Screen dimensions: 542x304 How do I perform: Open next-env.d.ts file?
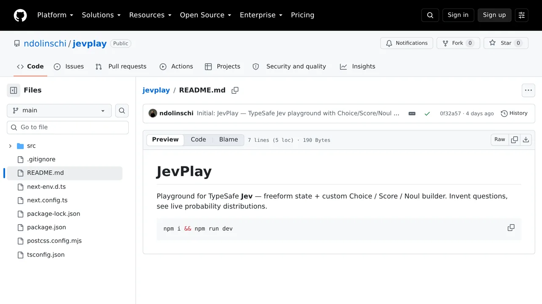(x=46, y=187)
